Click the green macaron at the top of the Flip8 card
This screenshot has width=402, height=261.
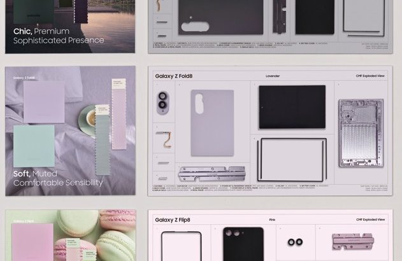77,223
